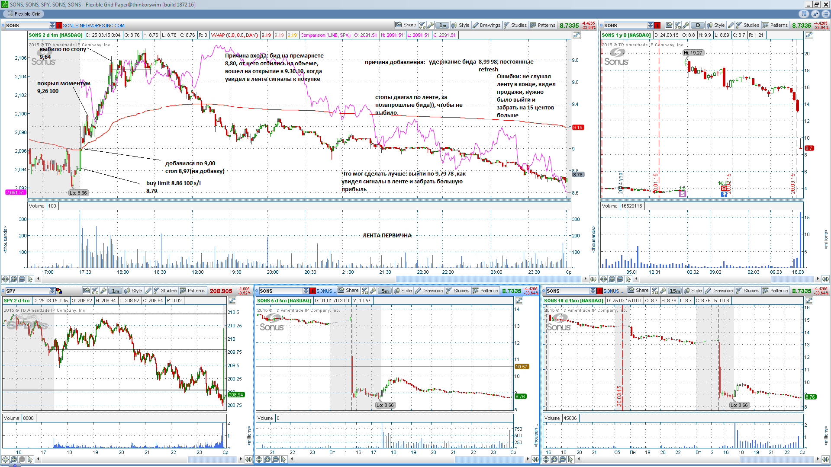The image size is (831, 467).
Task: Click VWAP (0.0, 0.0, DAY) study label
Action: (234, 35)
